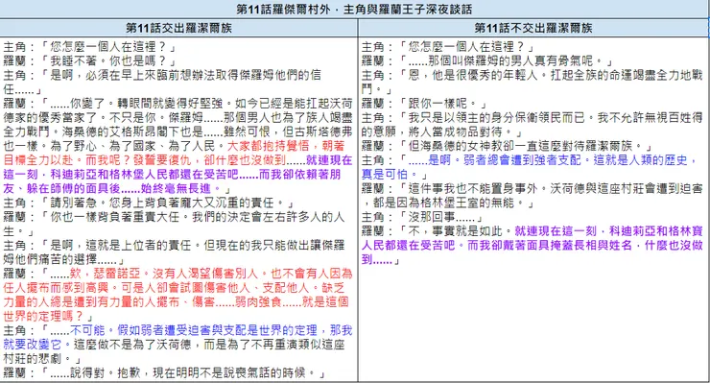
Task: Click blue text '……不可能。假如弱者遭受迫害與支配是世界的定理'
Action: pos(183,330)
